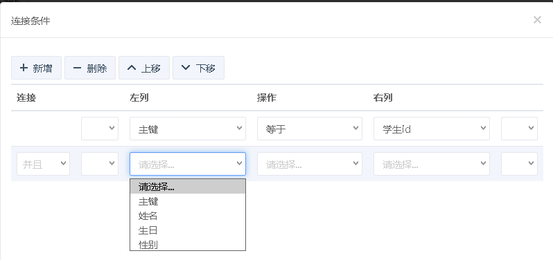
Task: Open the 学生id right column dropdown
Action: (x=432, y=129)
